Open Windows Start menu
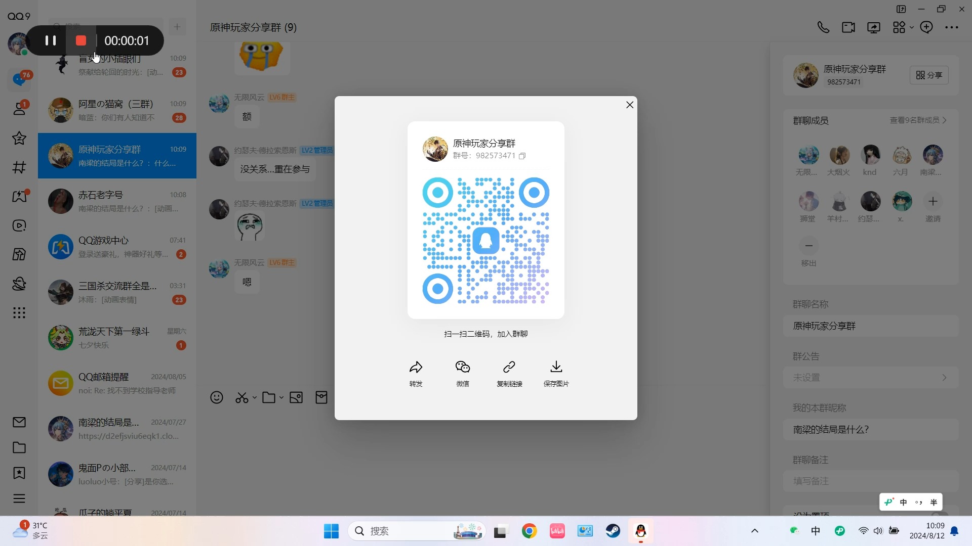The width and height of the screenshot is (972, 546). coord(332,531)
